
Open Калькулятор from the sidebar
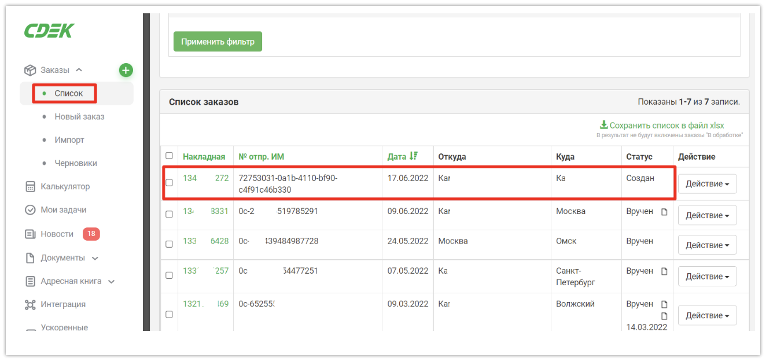pyautogui.click(x=65, y=187)
